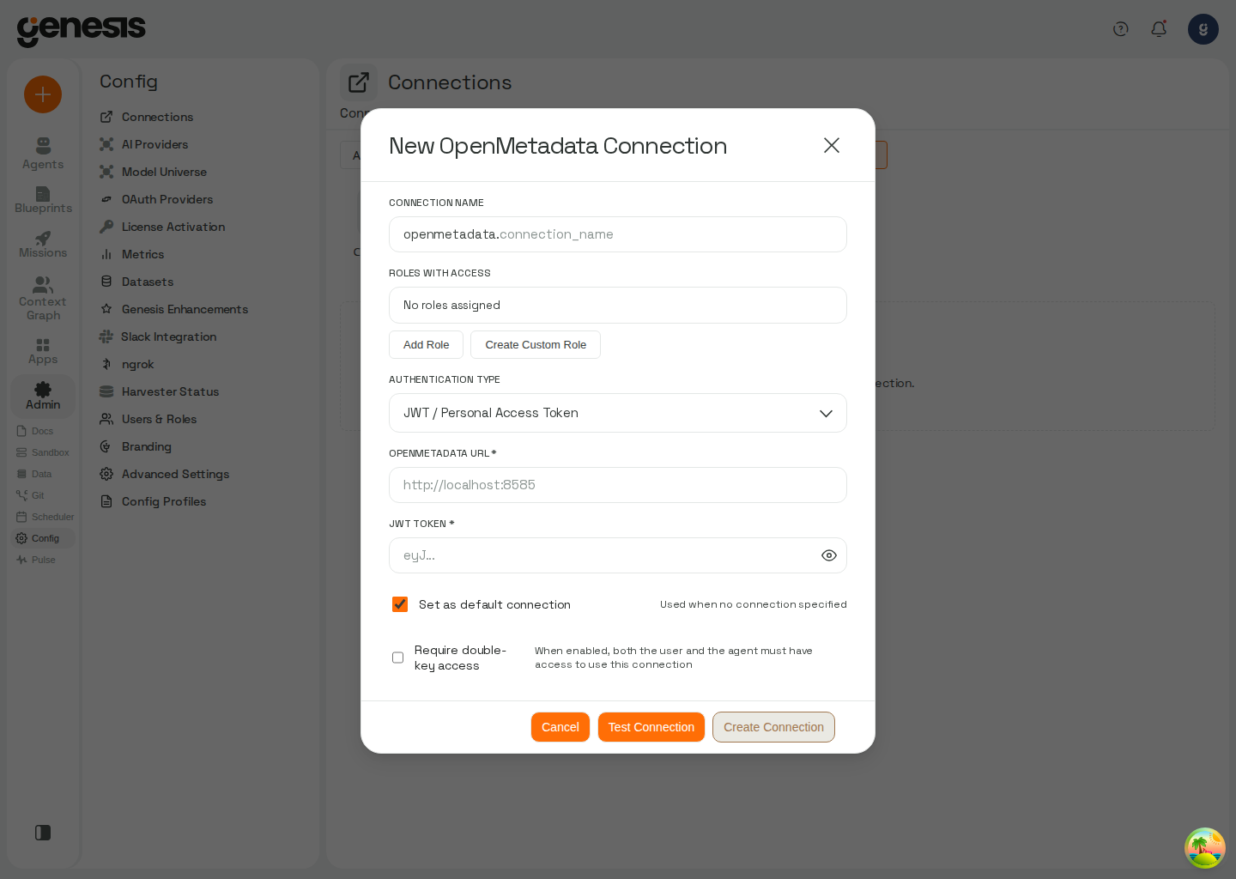
Task: Open the help question mark icon
Action: 1121,29
